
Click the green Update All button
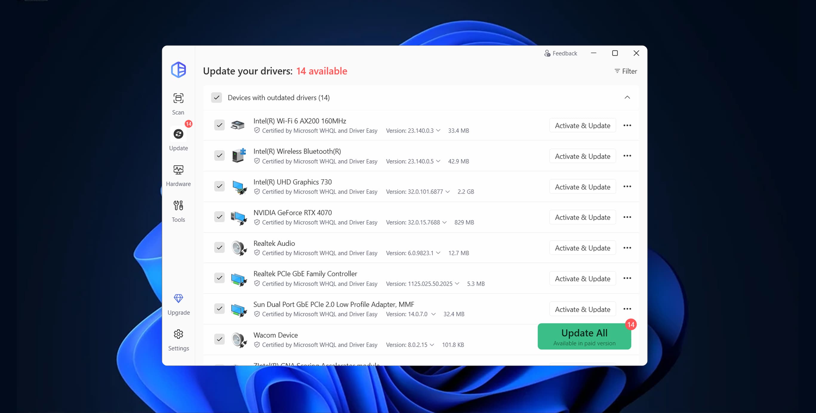584,336
